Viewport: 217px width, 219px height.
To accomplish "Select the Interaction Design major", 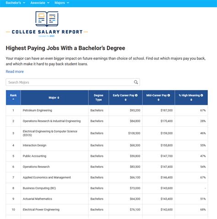I will coord(34,145).
